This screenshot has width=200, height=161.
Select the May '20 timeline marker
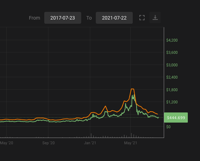(x=7, y=143)
